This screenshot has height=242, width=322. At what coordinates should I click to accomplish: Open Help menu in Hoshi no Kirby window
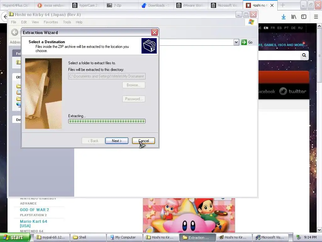point(79,22)
